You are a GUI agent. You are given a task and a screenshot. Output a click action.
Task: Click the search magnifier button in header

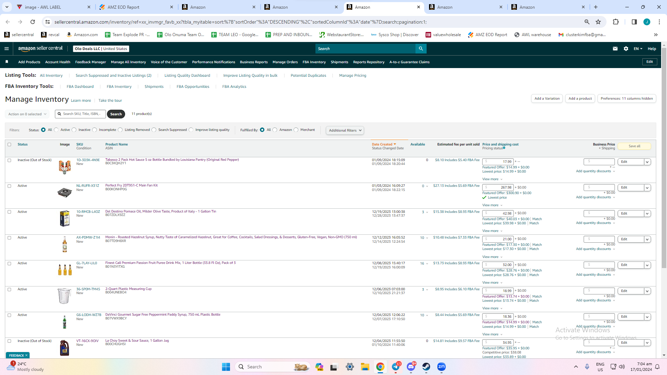point(421,49)
